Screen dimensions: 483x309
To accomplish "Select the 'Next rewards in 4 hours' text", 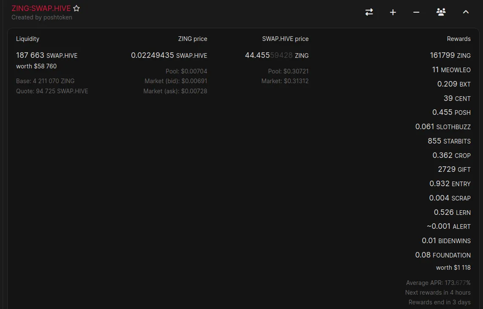I will coord(438,293).
